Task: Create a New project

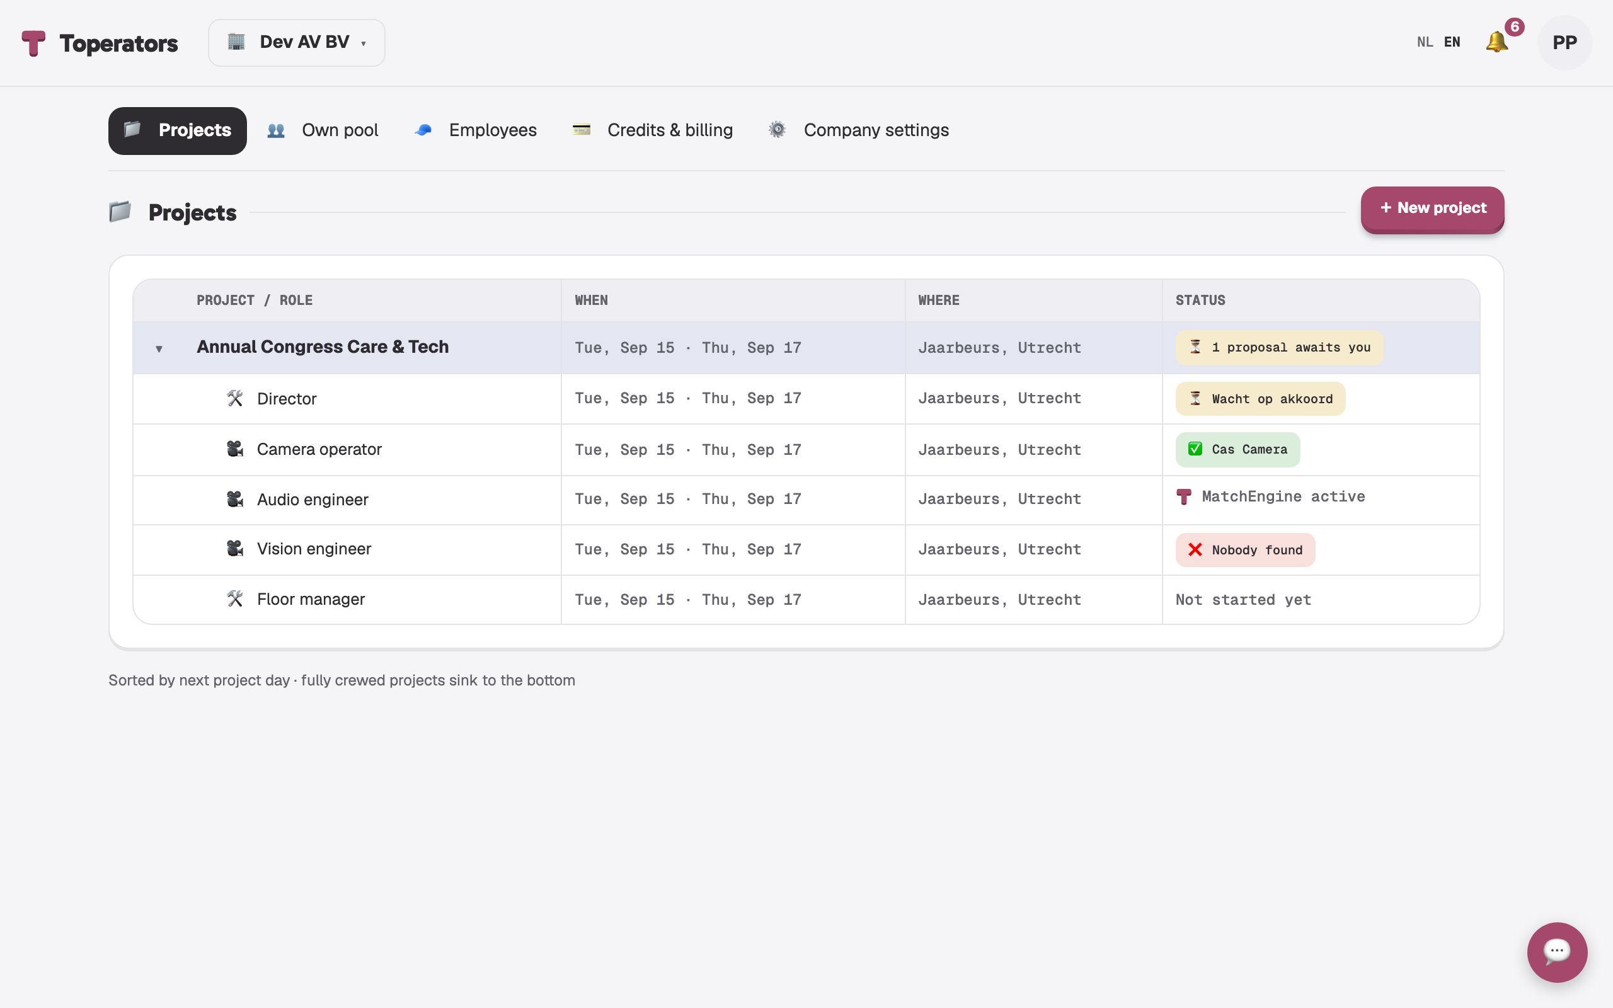Action: (x=1432, y=209)
